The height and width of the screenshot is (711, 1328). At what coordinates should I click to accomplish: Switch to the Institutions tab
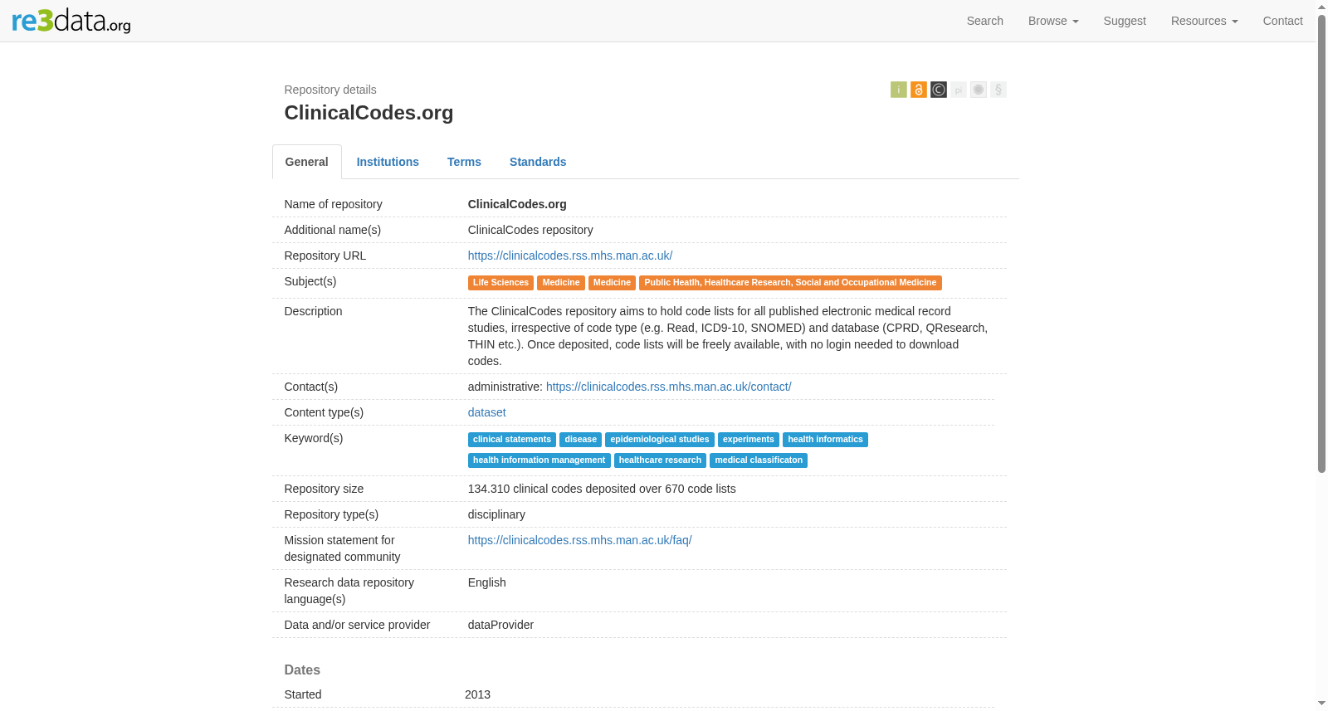[x=388, y=162]
